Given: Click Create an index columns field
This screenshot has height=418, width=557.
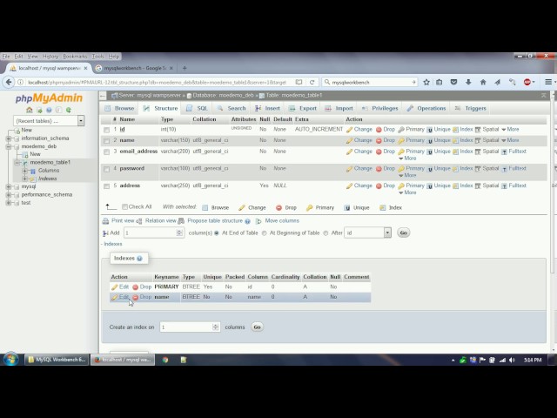Looking at the screenshot, I should click(x=190, y=327).
